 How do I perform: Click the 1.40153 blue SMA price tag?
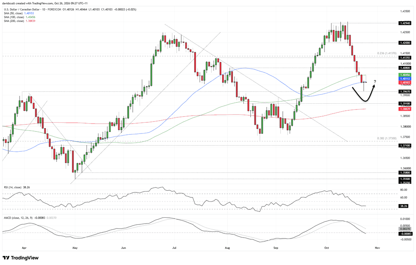pyautogui.click(x=405, y=79)
